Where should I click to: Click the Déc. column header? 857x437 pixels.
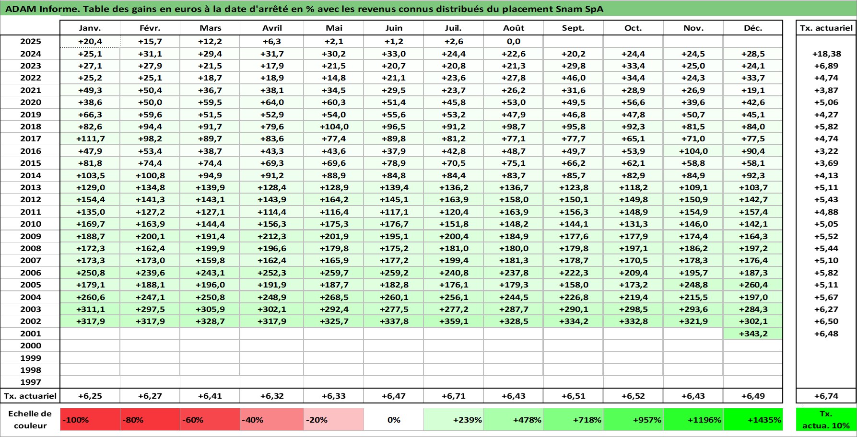click(753, 28)
